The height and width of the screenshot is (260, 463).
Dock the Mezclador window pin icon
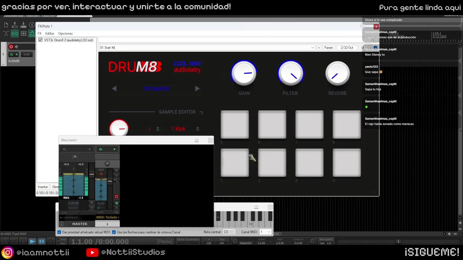(x=196, y=140)
